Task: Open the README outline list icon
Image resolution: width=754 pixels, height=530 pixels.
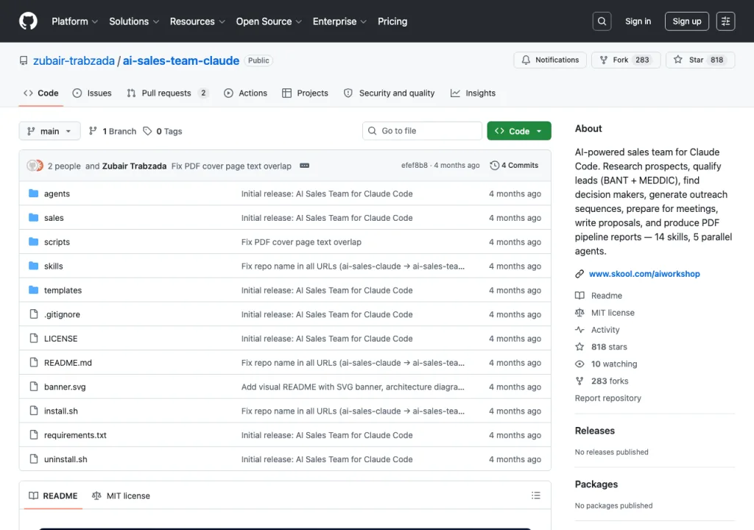Action: click(x=536, y=495)
